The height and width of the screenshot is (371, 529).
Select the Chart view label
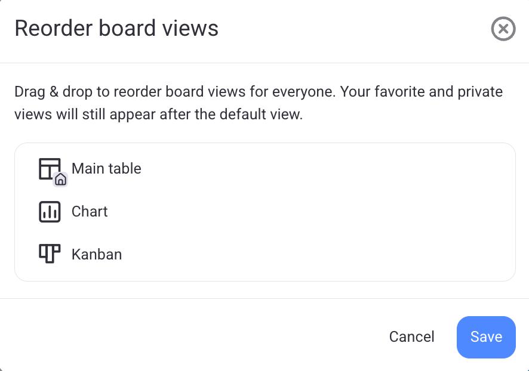tap(90, 212)
